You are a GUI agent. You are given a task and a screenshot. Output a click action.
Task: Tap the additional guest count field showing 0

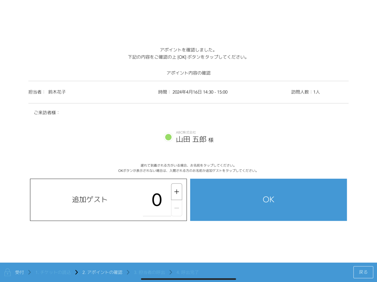(157, 200)
